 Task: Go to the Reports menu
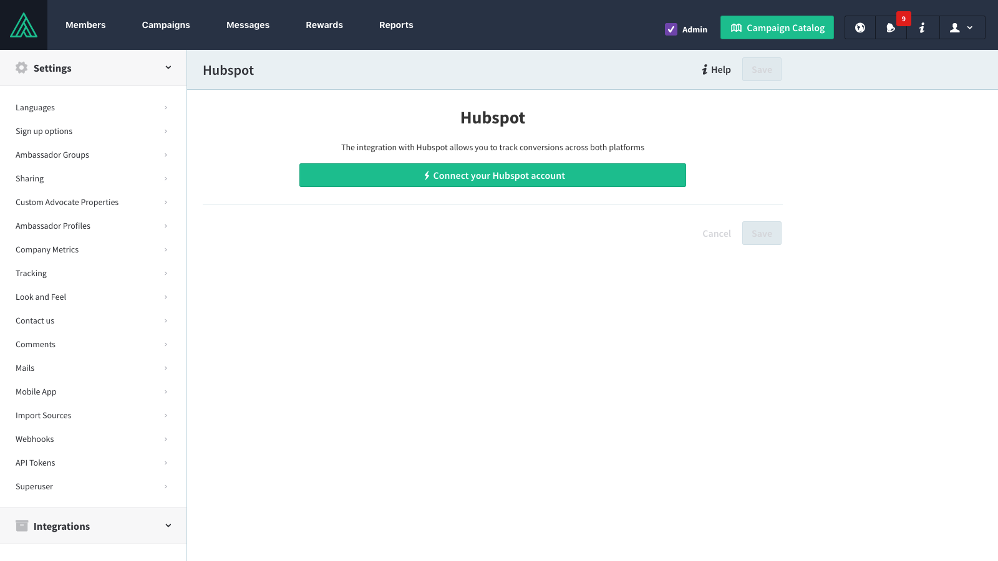point(396,25)
